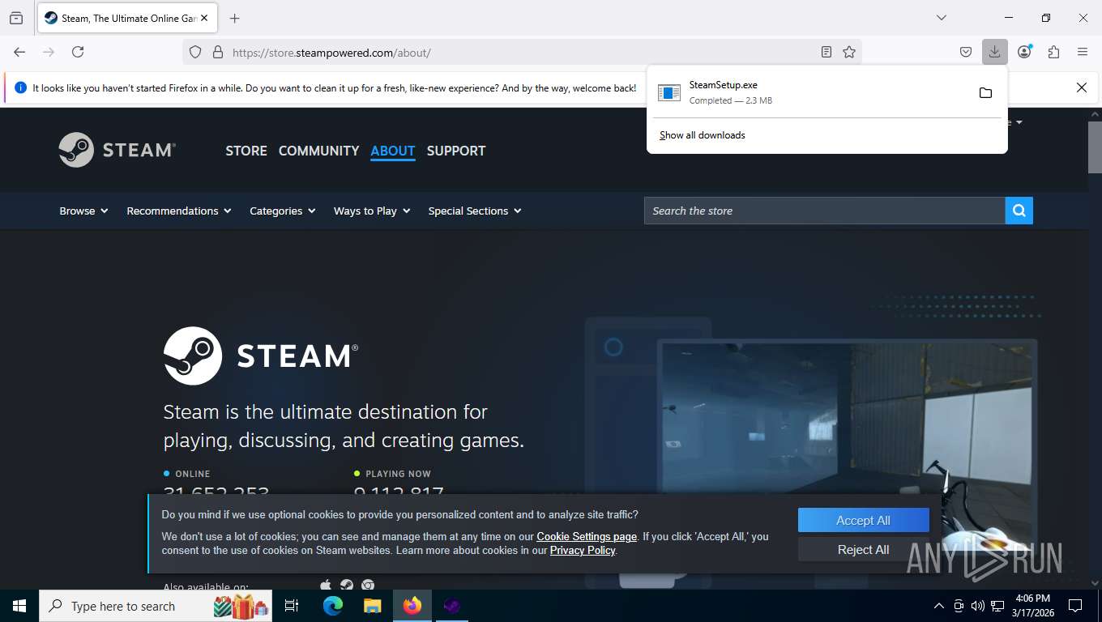The image size is (1102, 622).
Task: Open File Explorer from taskbar
Action: [372, 606]
